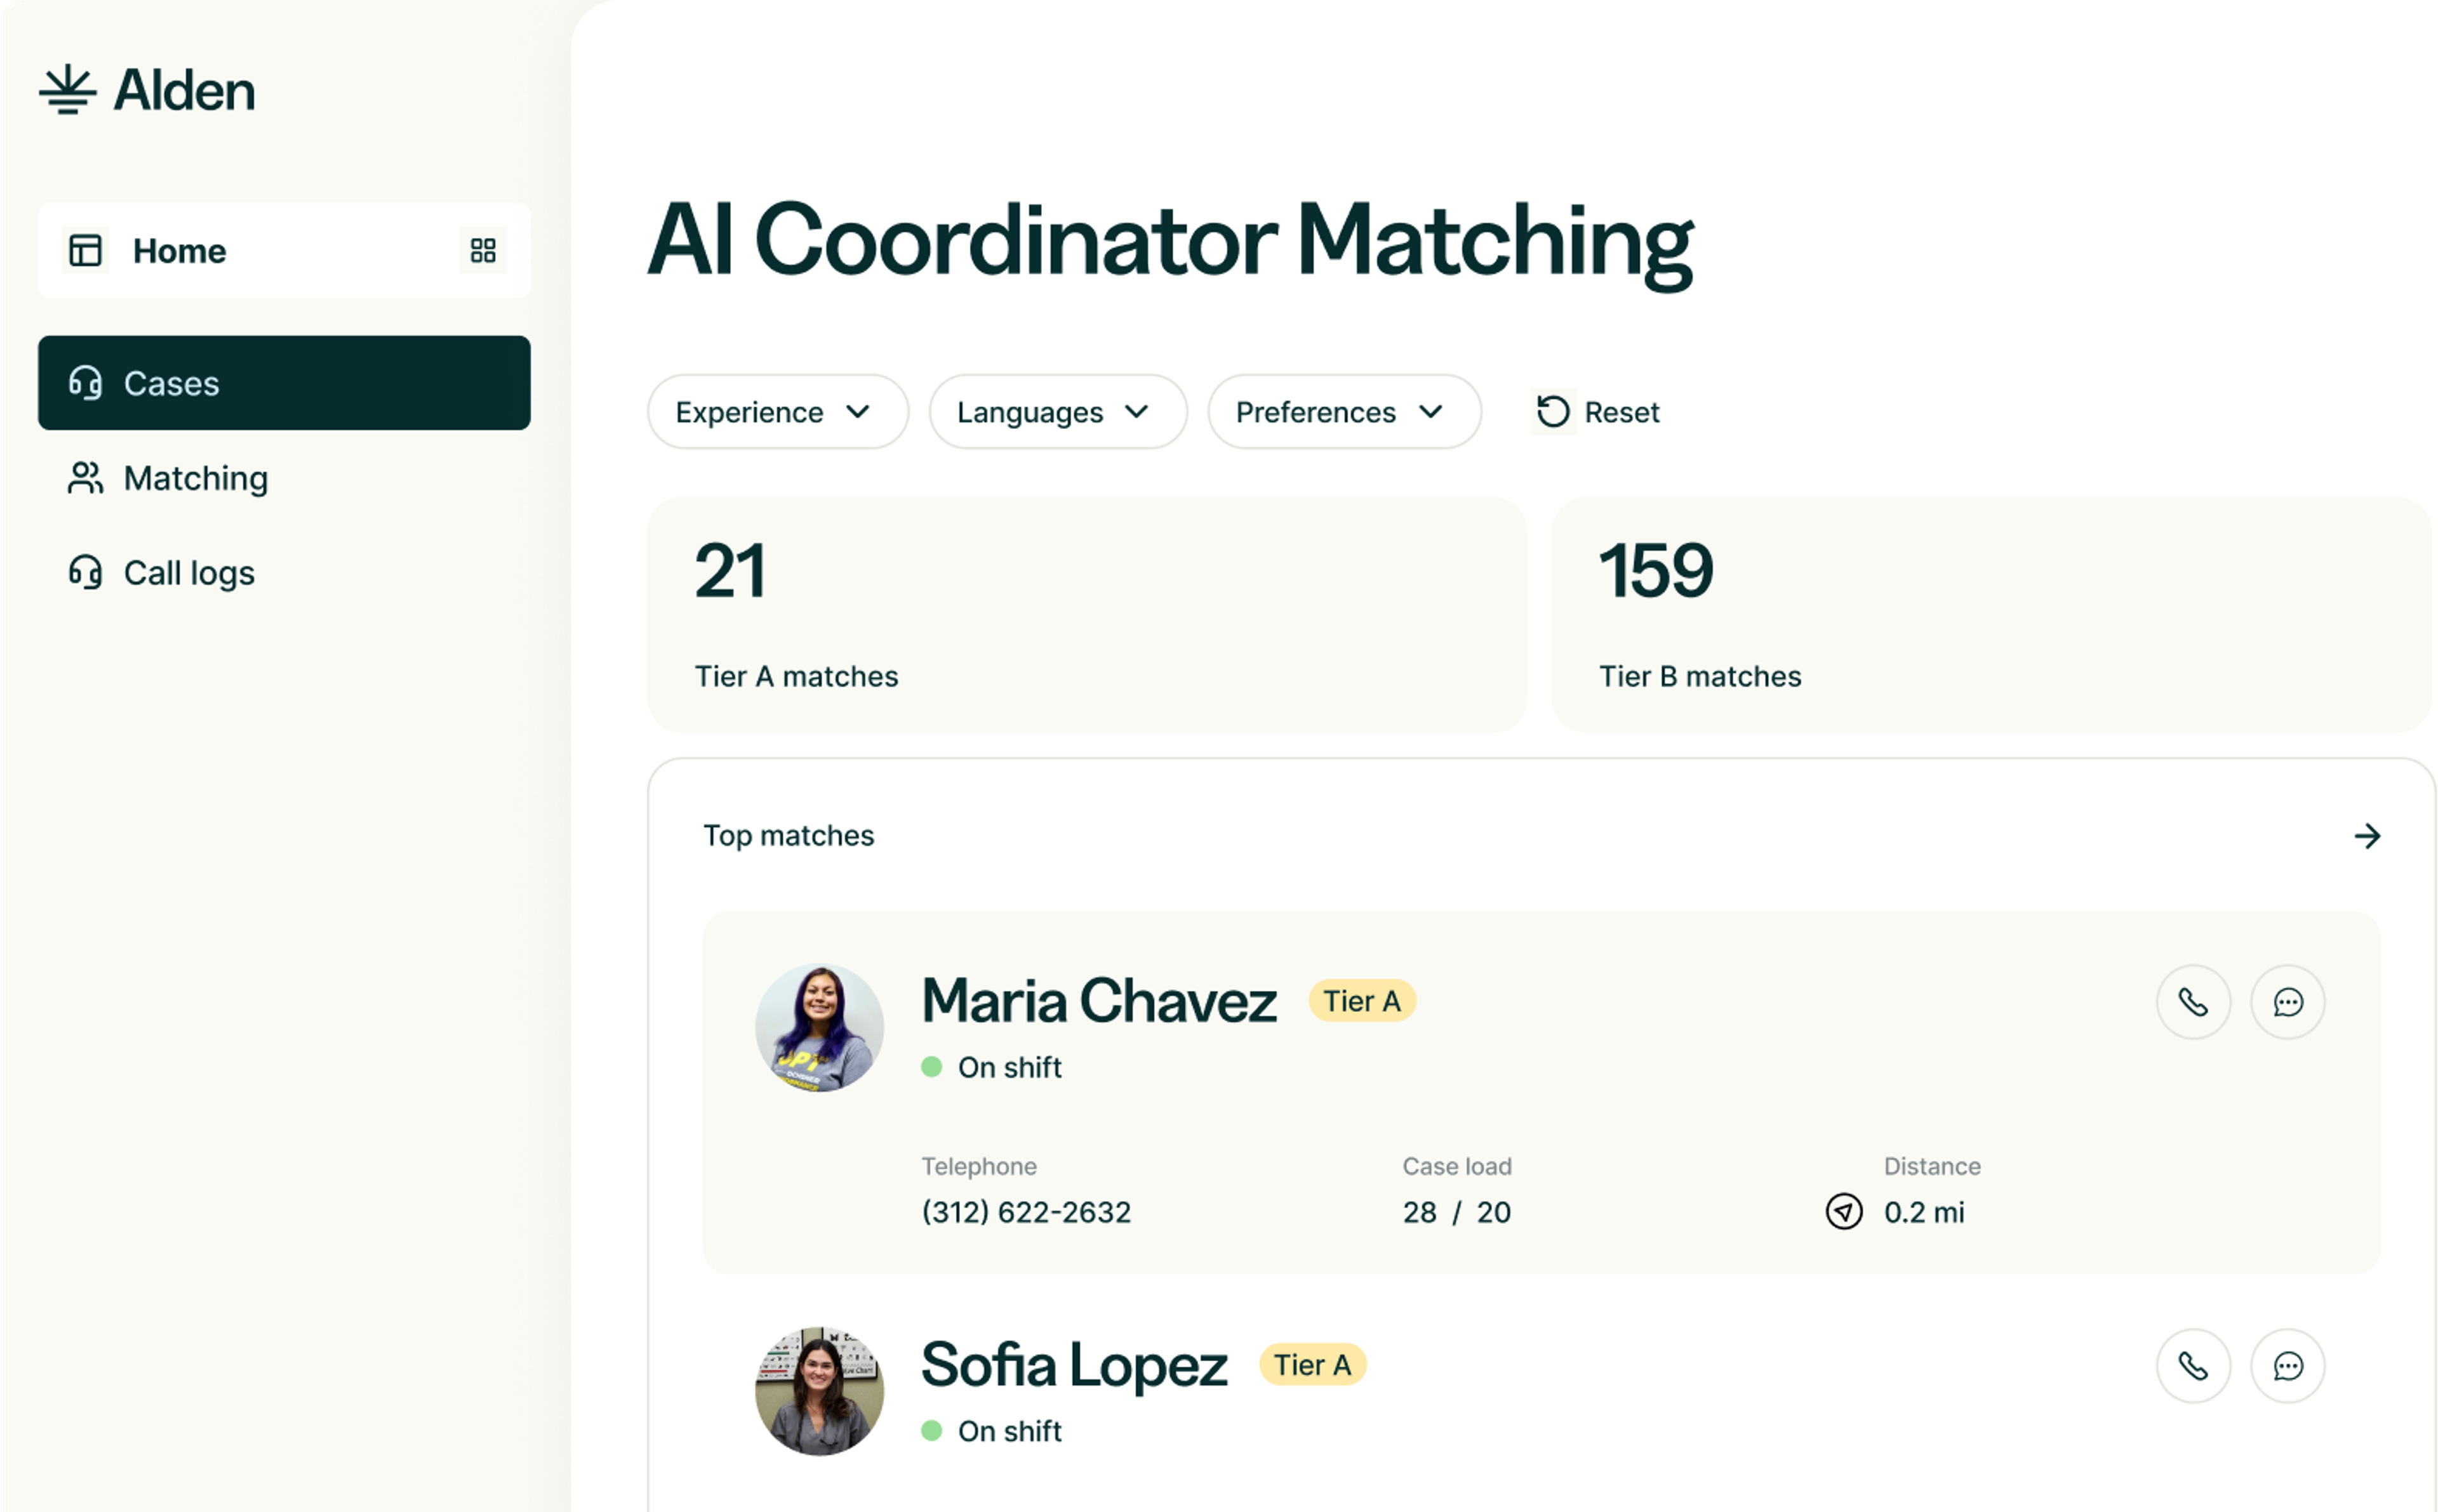This screenshot has width=2438, height=1512.
Task: Open the Preferences filter dropdown
Action: (1343, 412)
